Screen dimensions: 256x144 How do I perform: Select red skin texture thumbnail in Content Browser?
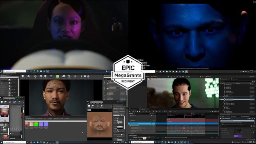(27, 124)
